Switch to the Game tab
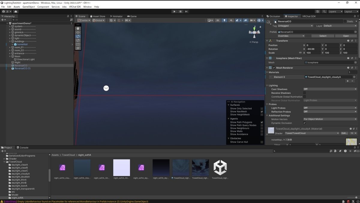This screenshot has height=203, width=360. [132, 16]
